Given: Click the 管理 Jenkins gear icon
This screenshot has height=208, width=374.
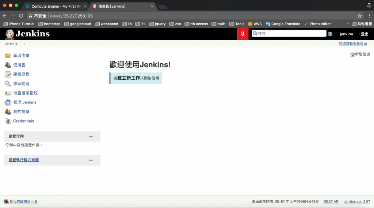Looking at the screenshot, I should pos(8,102).
